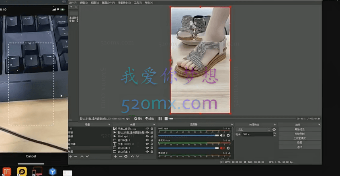Open source properties gear in the sources toolbar

click(126, 156)
